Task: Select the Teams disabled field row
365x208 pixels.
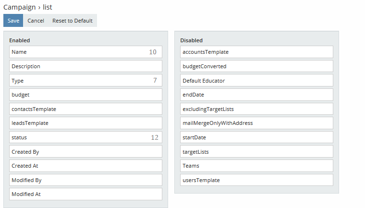Action: click(256, 166)
